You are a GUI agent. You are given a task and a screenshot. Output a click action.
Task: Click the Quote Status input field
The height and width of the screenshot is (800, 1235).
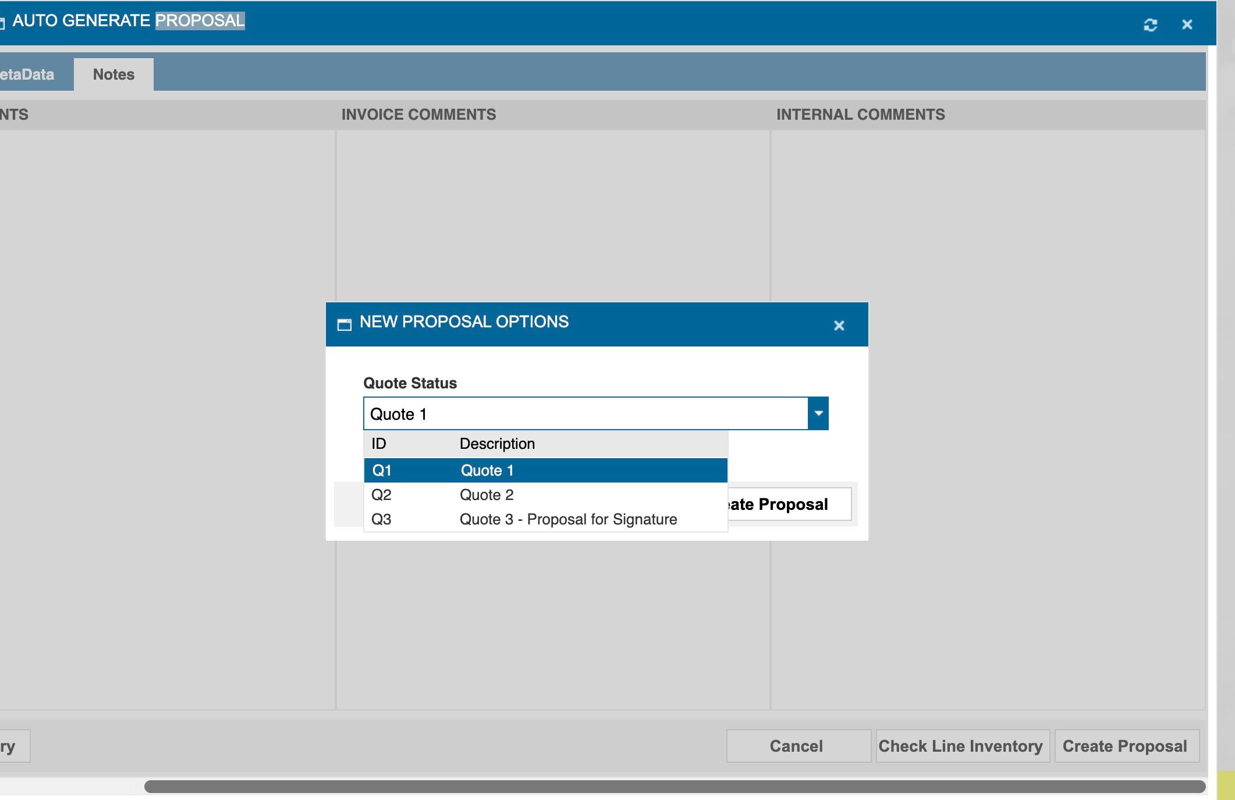[585, 413]
